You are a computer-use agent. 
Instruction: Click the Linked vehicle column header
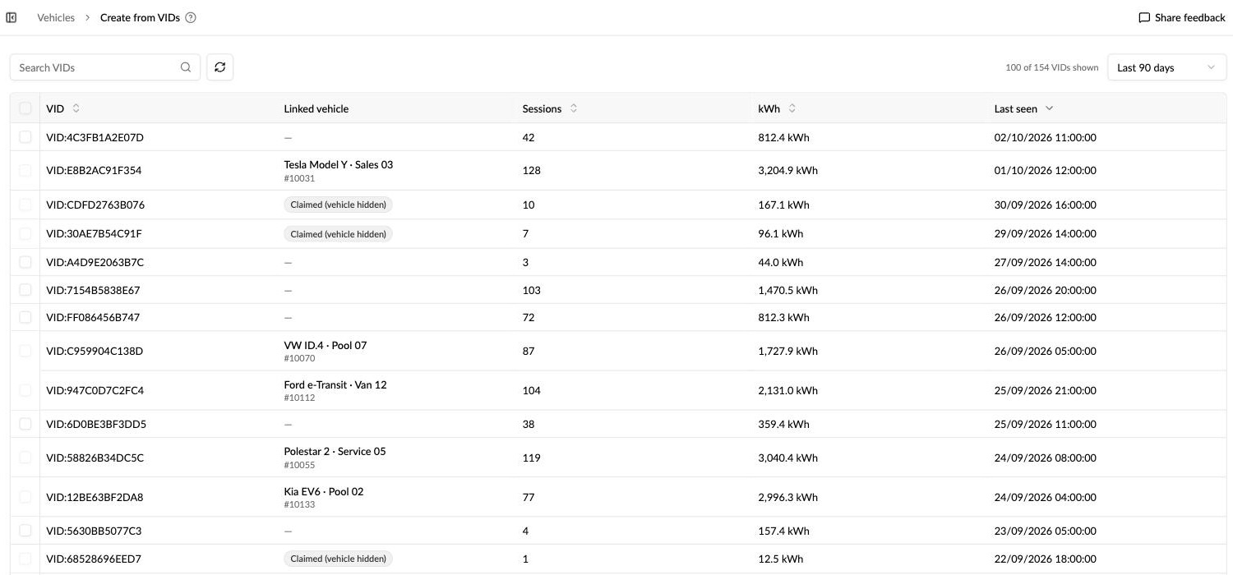pos(316,108)
